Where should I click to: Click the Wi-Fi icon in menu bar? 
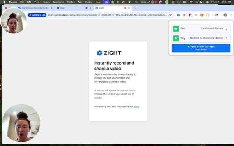191,2
